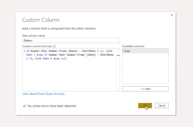Confirm with the OK button
193x127 pixels.
[x=145, y=105]
